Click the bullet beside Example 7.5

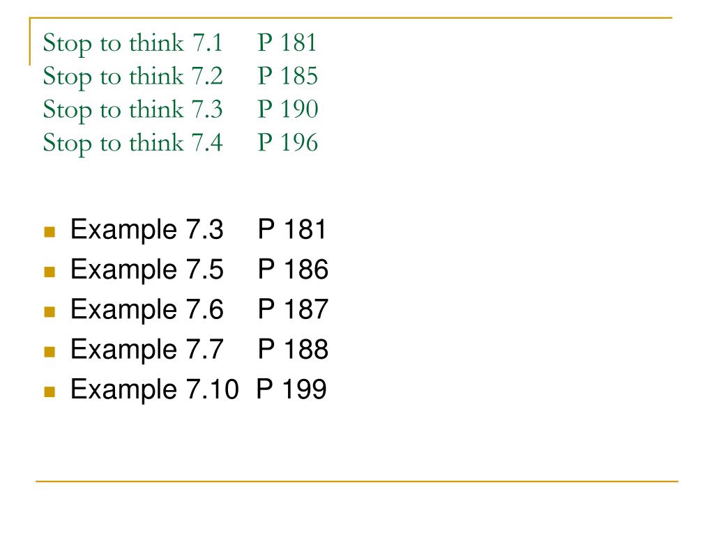pos(50,272)
